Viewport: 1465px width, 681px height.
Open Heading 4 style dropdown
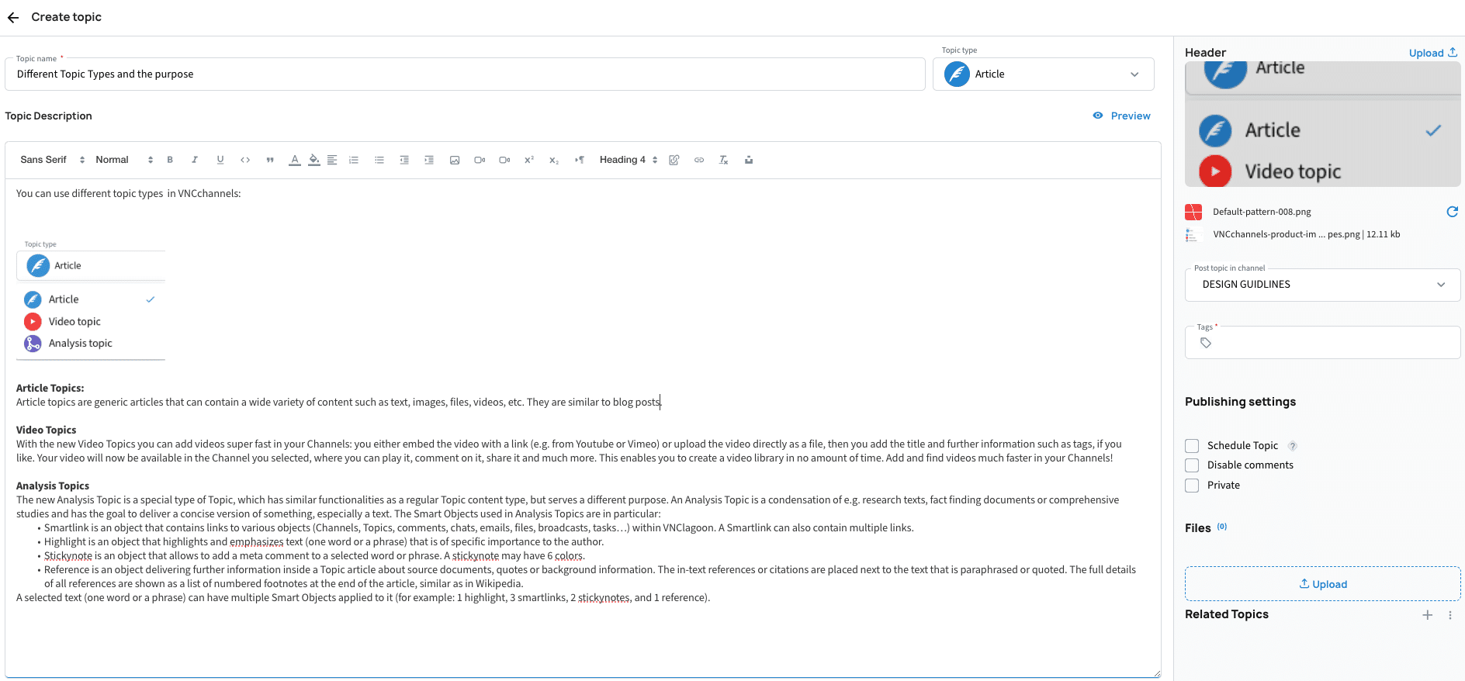click(x=628, y=160)
